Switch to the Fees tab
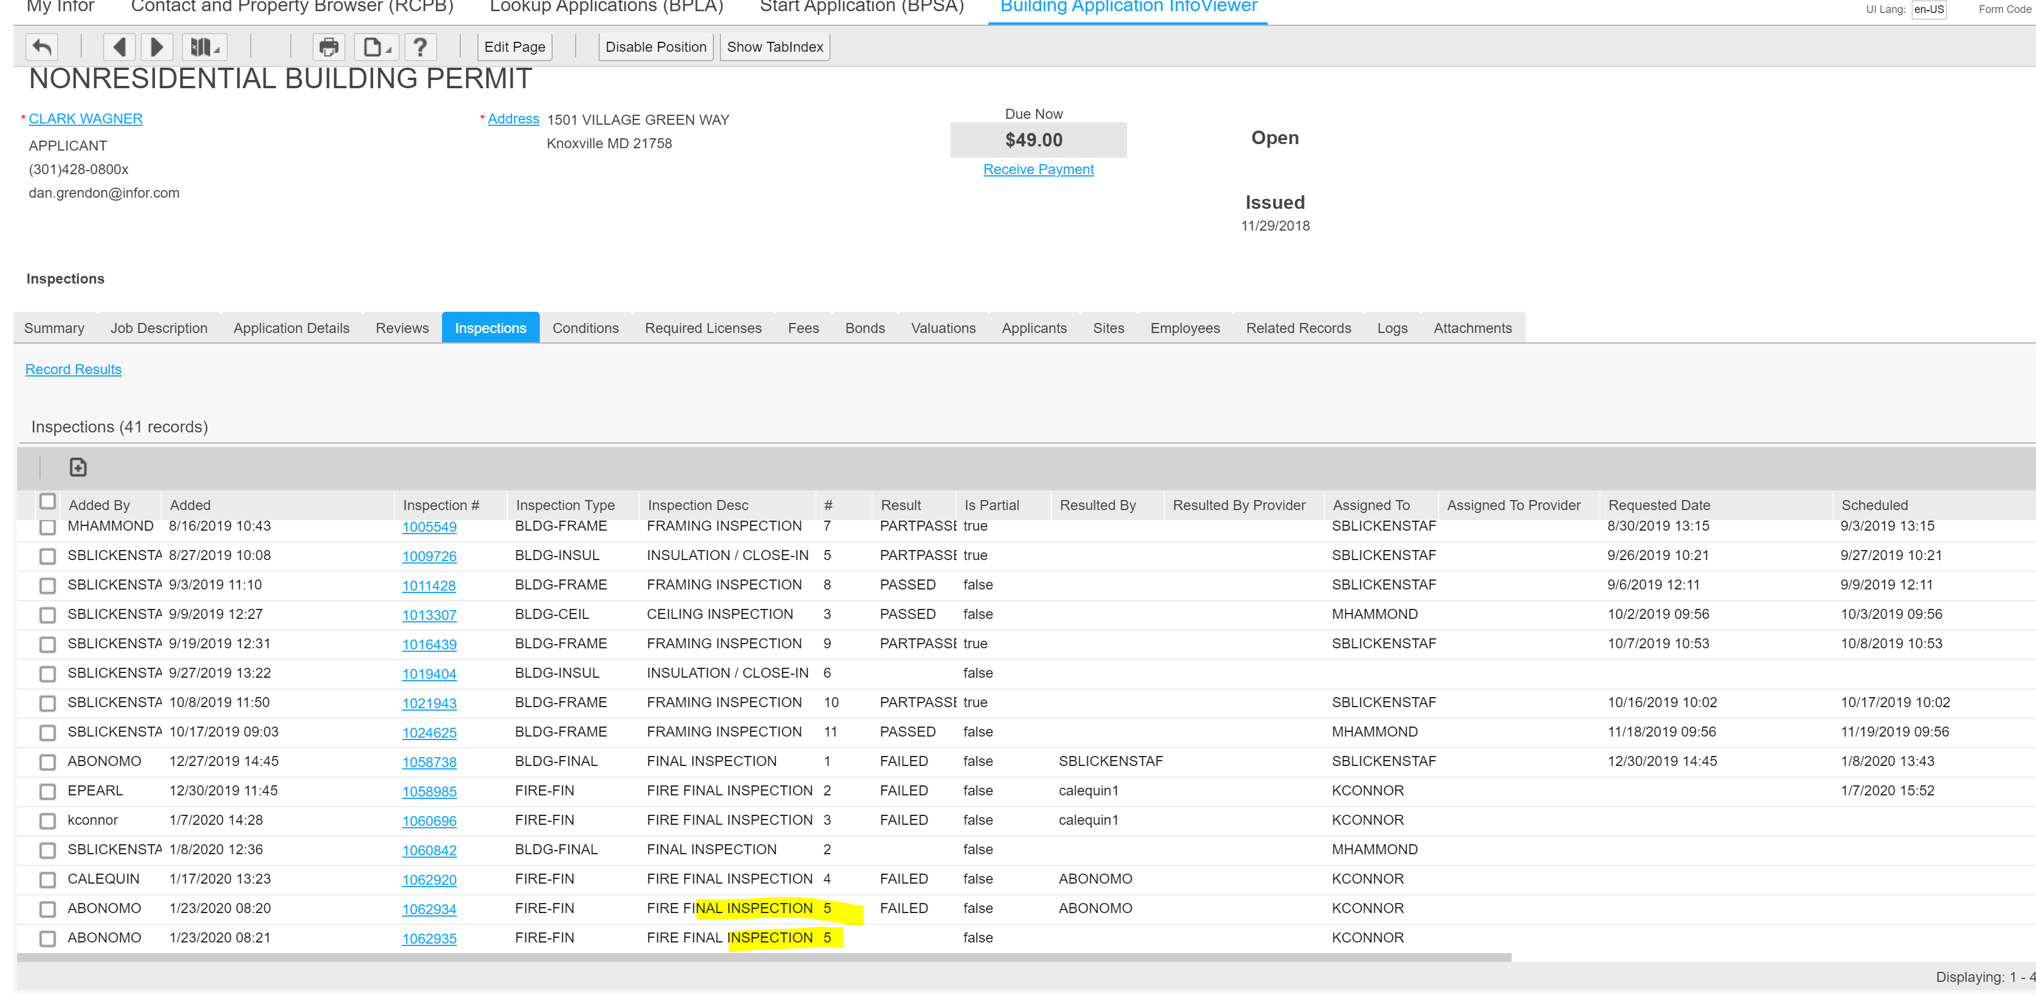Image resolution: width=2036 pixels, height=1006 pixels. [803, 328]
